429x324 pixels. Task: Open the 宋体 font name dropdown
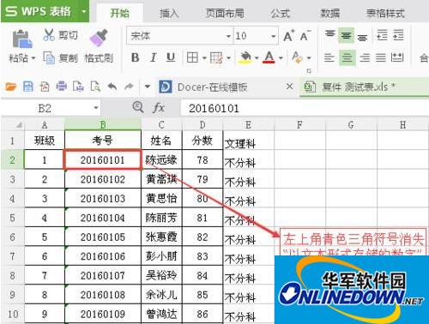click(228, 36)
